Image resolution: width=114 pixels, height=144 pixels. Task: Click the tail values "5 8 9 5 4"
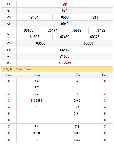click(x=37, y=101)
